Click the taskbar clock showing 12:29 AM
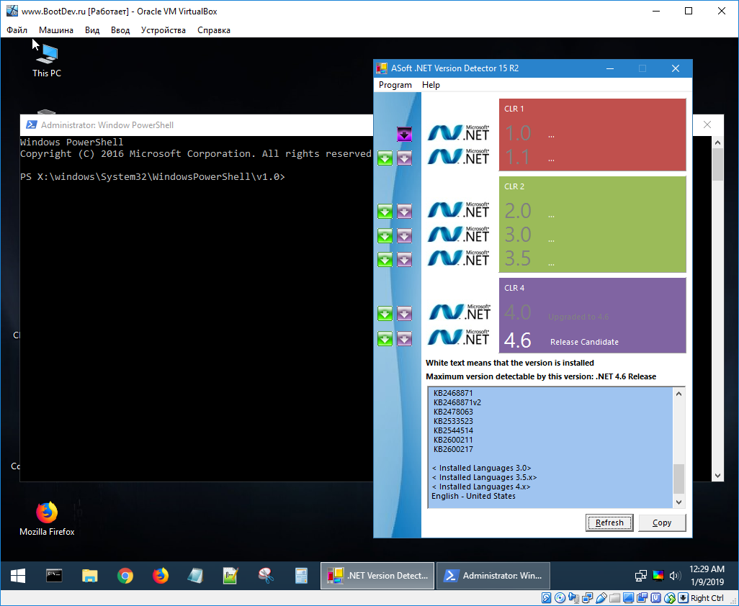 (x=707, y=575)
